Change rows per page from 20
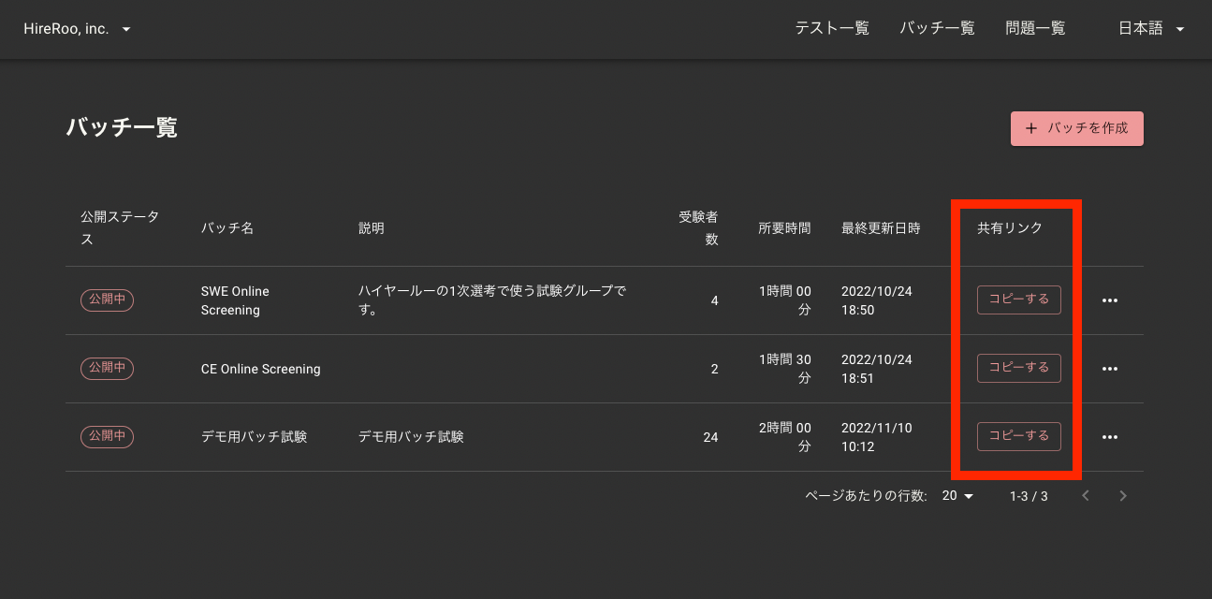 pos(957,496)
